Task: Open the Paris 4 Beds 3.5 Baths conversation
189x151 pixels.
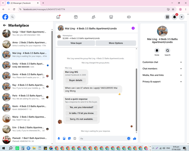Action: (26, 97)
